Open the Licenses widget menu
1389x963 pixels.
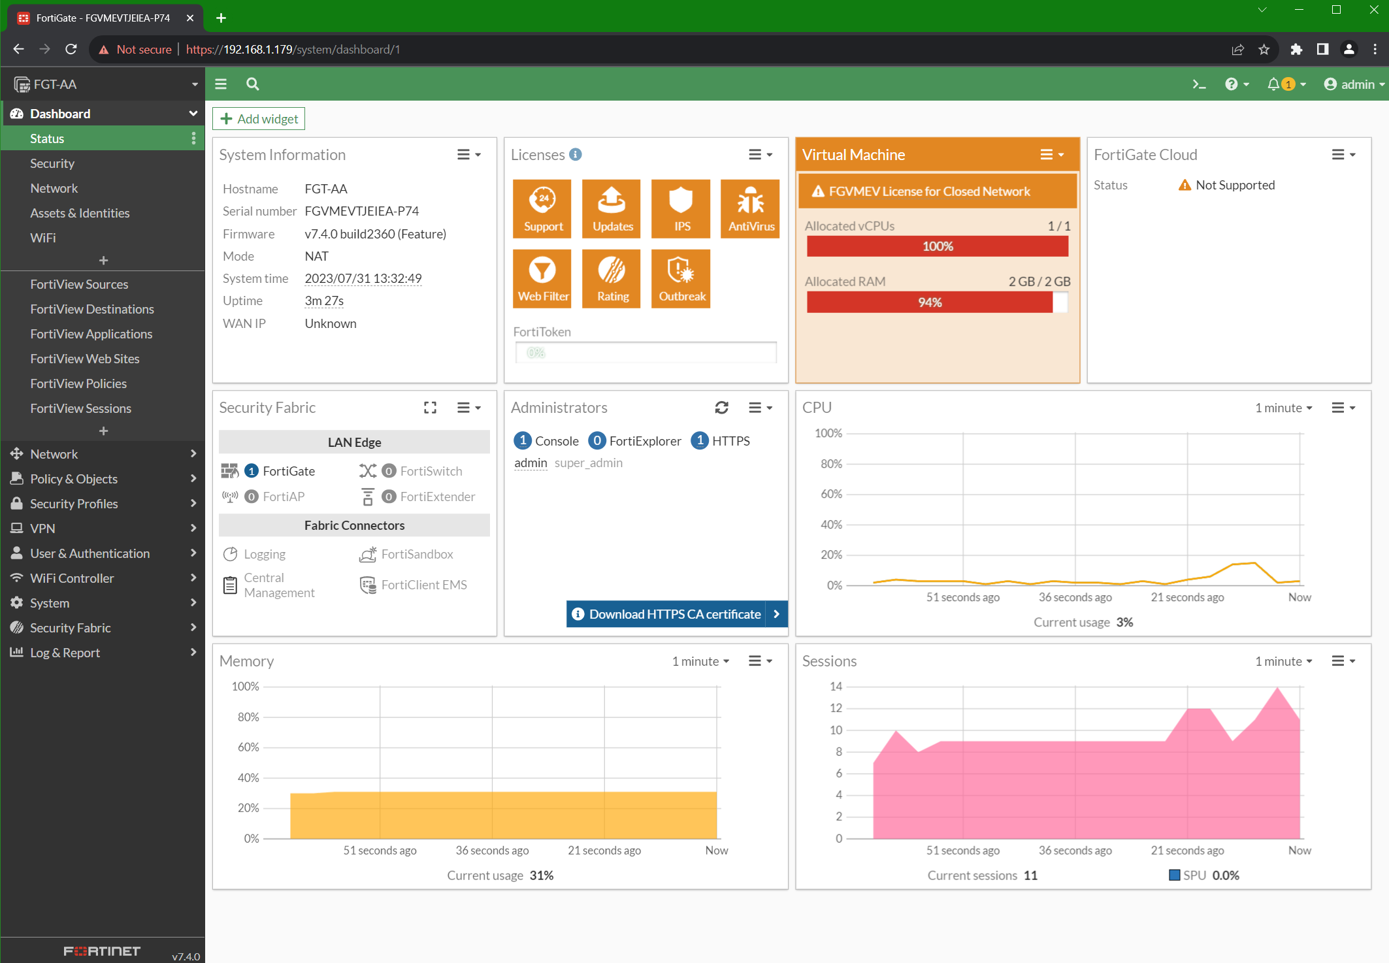[760, 155]
